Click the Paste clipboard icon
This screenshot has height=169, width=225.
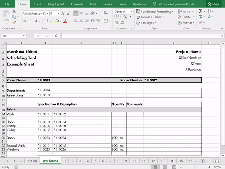click(6, 14)
